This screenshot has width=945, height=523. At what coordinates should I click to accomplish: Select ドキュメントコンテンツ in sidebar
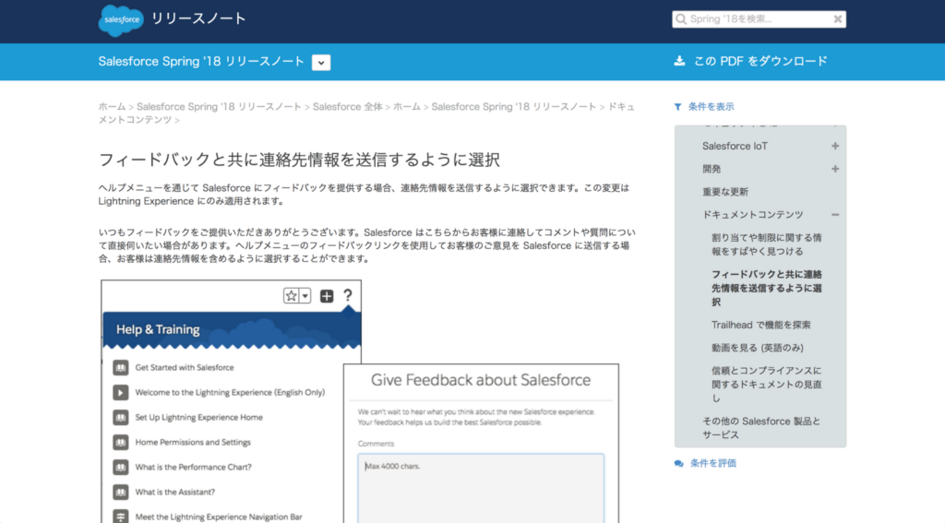(x=752, y=215)
